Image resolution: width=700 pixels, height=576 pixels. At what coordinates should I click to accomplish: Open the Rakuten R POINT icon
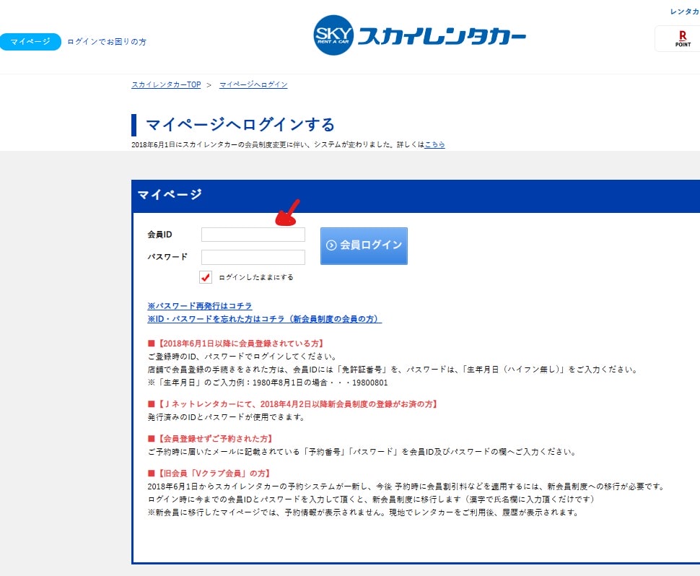[681, 39]
